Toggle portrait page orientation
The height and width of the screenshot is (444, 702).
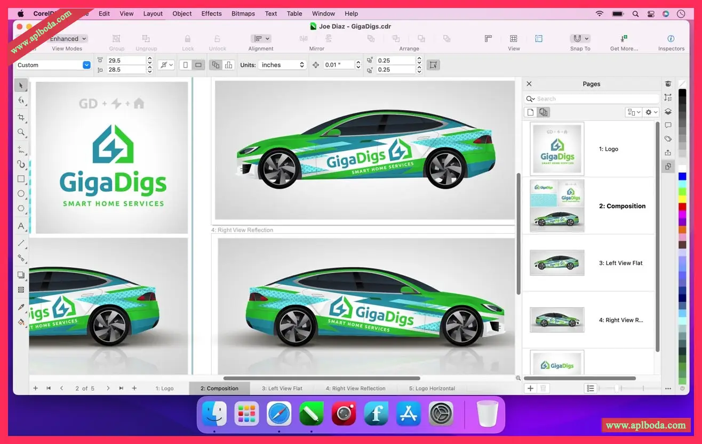coord(186,65)
